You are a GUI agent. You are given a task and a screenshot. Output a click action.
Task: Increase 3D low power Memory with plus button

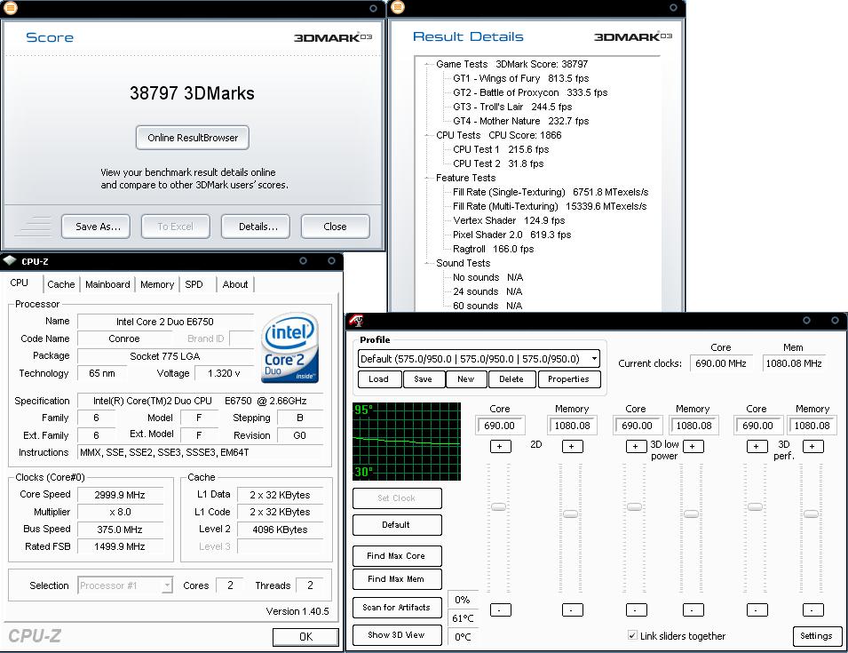click(x=693, y=446)
